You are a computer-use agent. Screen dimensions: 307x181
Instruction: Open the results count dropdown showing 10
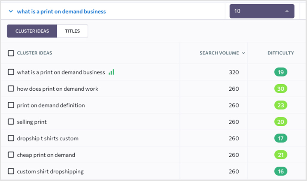tap(261, 11)
